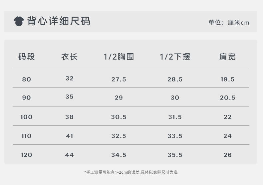Screen dimensions: 263x185
Task: Select the 衣长 column header
Action: (69, 57)
